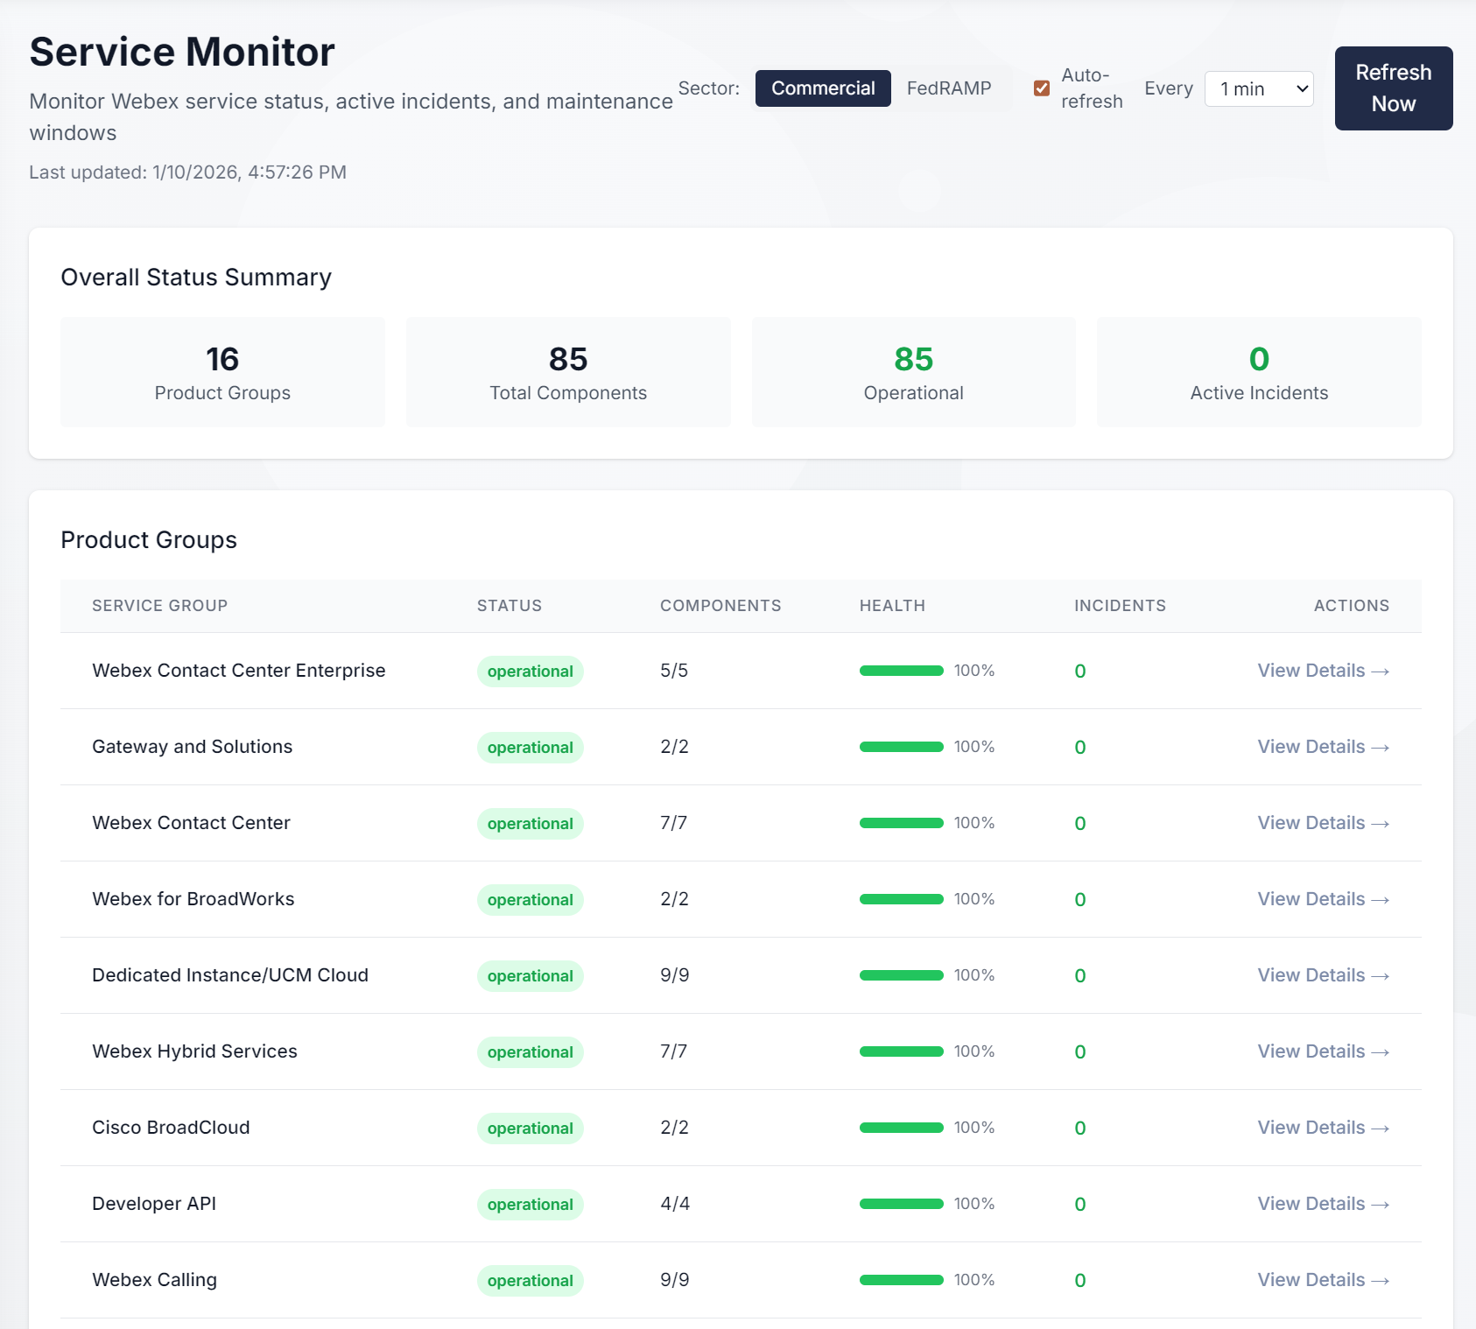Open Webex for BroadWorks details
Viewport: 1476px width, 1329px height.
pyautogui.click(x=1322, y=899)
